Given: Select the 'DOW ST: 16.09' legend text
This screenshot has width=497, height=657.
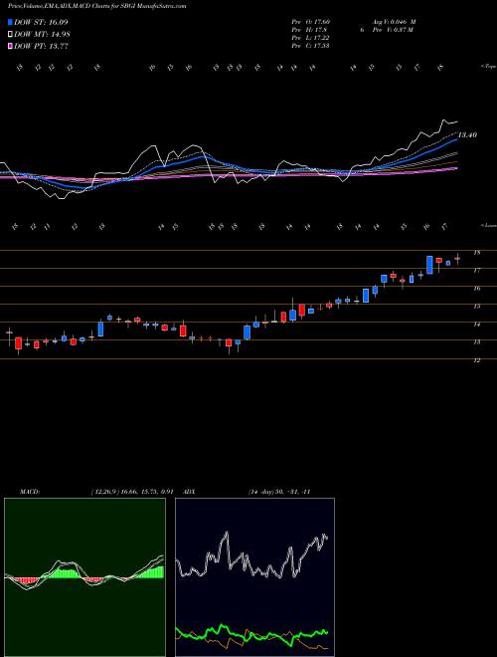Looking at the screenshot, I should pyautogui.click(x=41, y=22).
